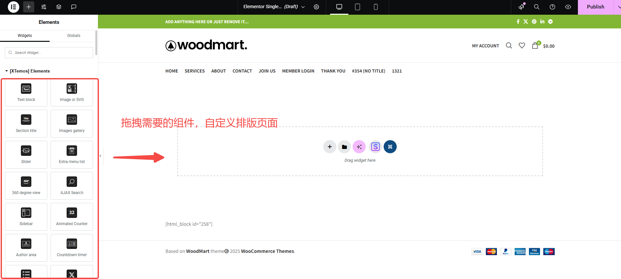
Task: Collapse the [XTemos] Elements section
Action: pos(7,71)
